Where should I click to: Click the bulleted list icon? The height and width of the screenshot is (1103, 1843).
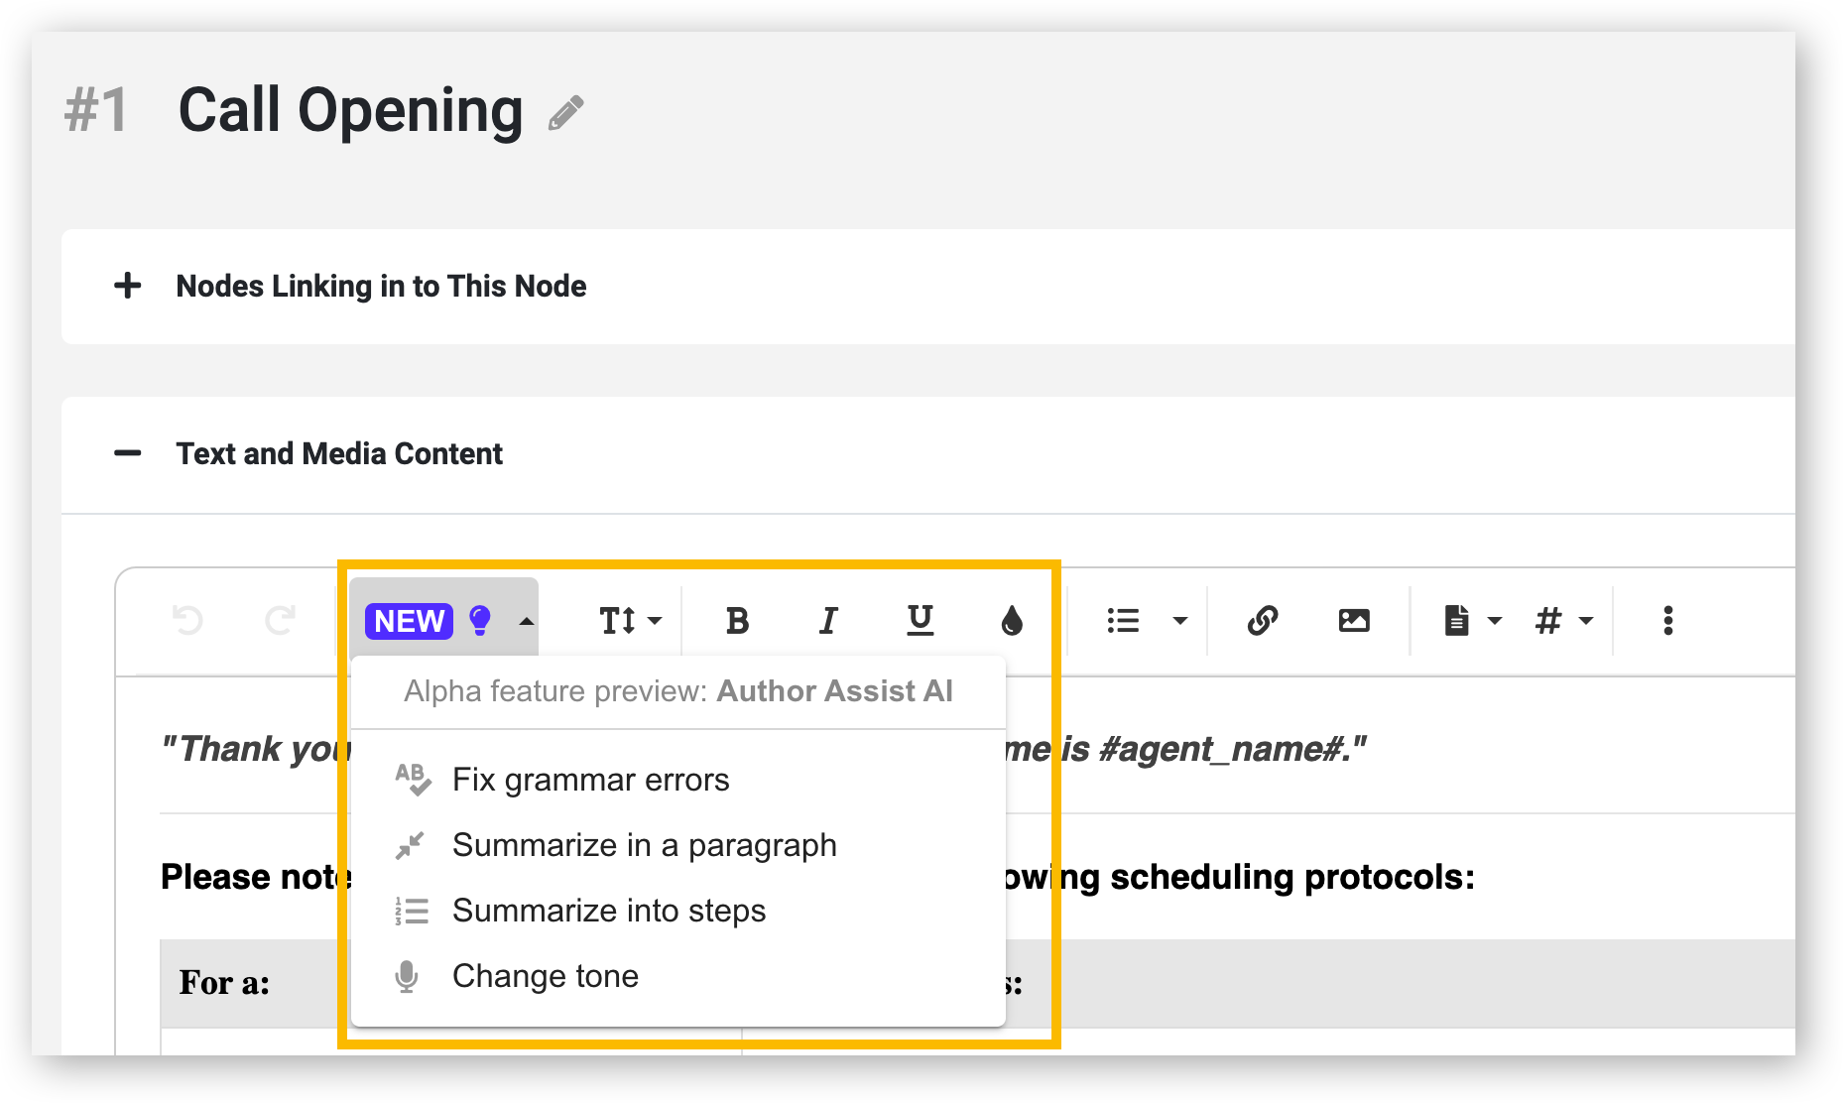[1123, 621]
